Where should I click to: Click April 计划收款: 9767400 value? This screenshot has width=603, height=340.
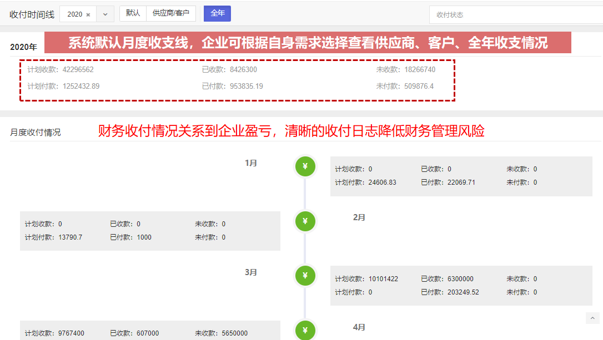coord(54,333)
